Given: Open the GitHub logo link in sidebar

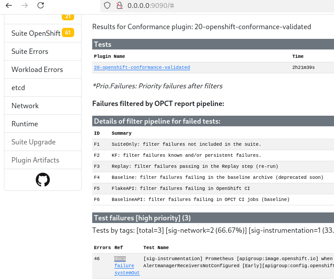Looking at the screenshot, I should [43, 180].
